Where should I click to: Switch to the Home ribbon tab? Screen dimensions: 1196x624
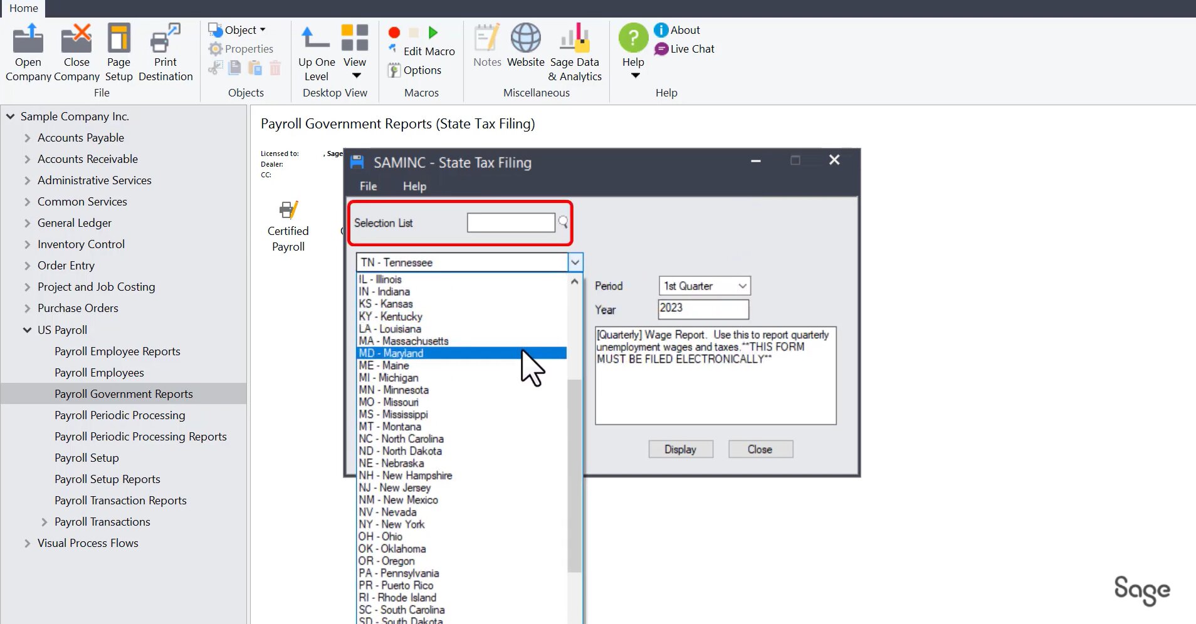click(23, 9)
